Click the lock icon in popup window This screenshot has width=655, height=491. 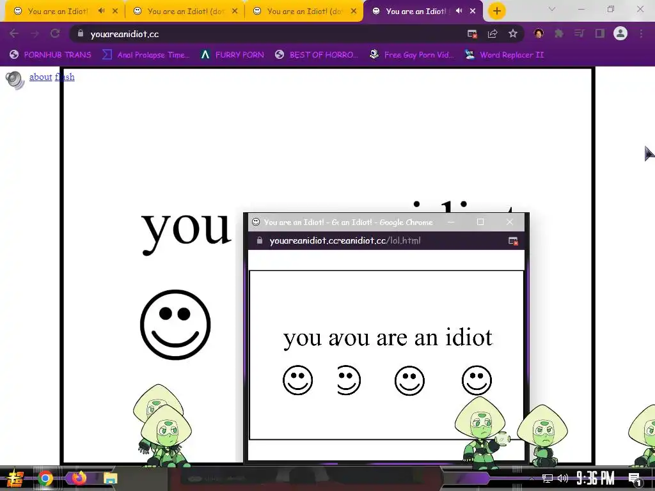[260, 240]
